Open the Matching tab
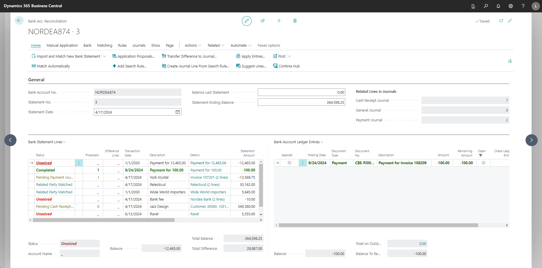The height and width of the screenshot is (268, 542). point(105,45)
